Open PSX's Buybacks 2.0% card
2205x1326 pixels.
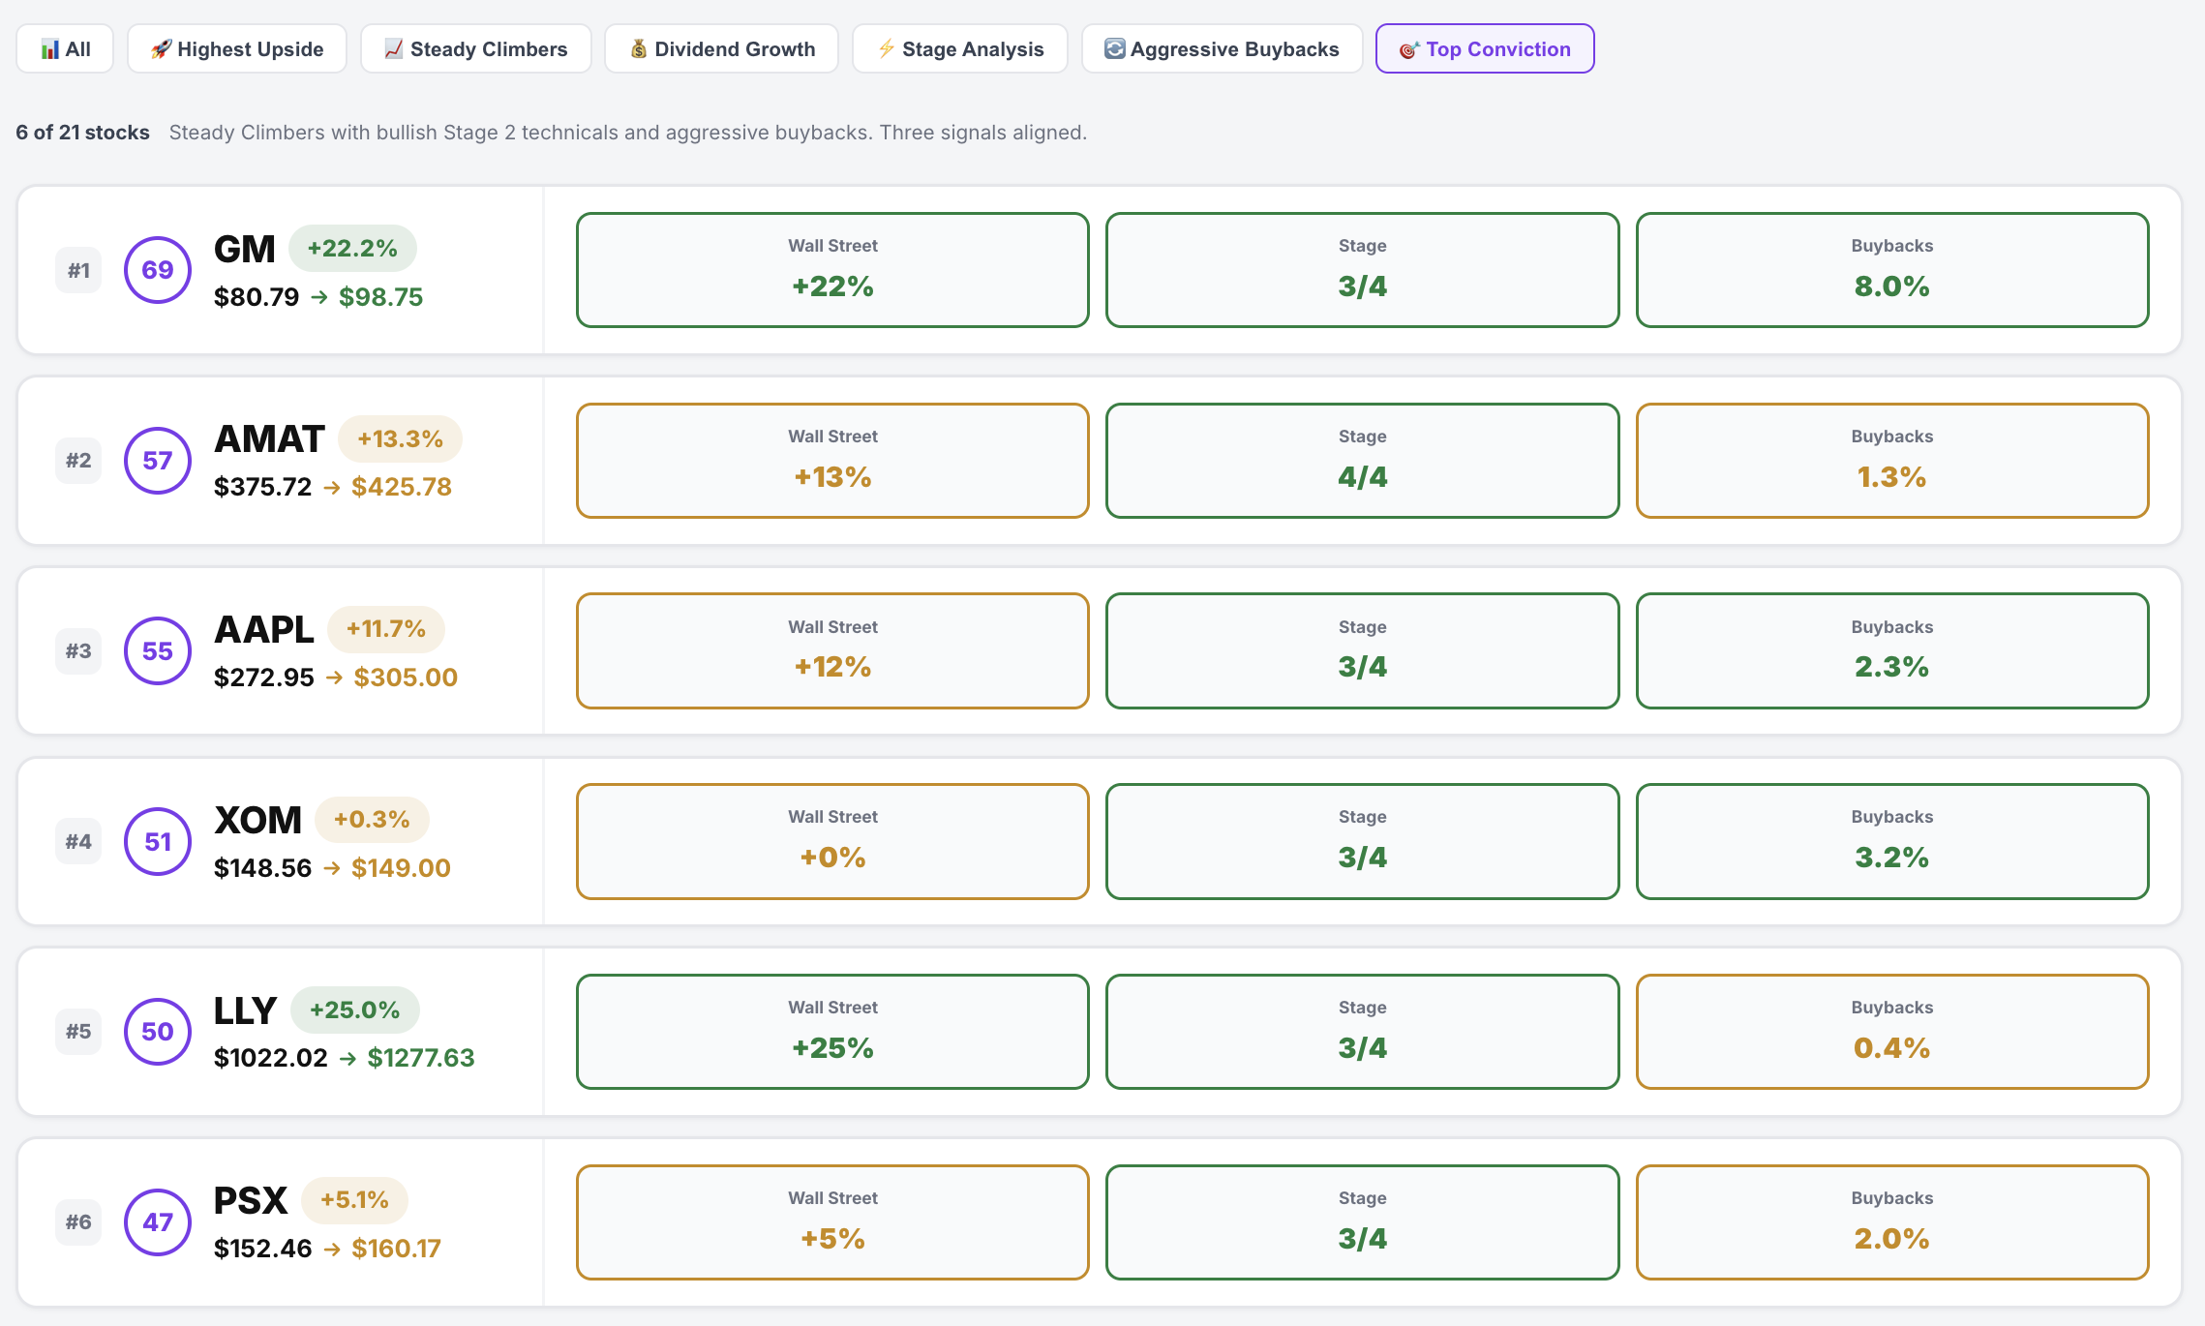pos(1890,1222)
